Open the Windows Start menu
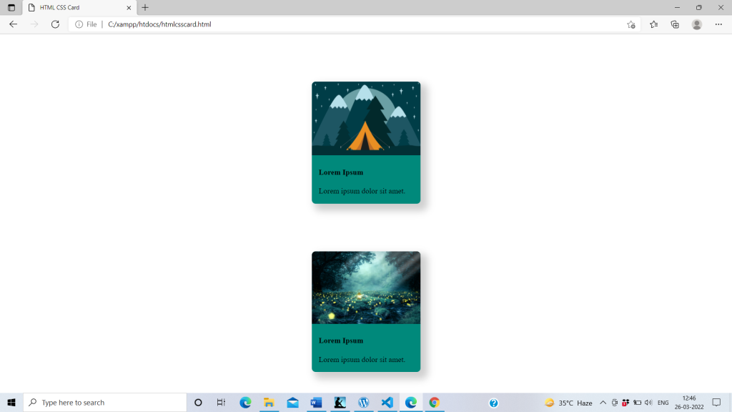This screenshot has width=732, height=412. [11, 402]
